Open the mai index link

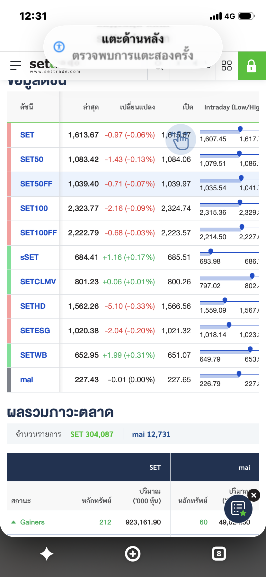pos(27,380)
